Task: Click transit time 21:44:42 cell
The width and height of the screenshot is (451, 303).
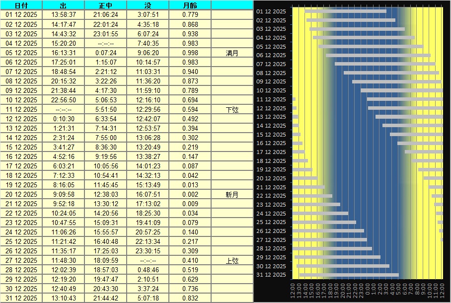Action: point(106,299)
